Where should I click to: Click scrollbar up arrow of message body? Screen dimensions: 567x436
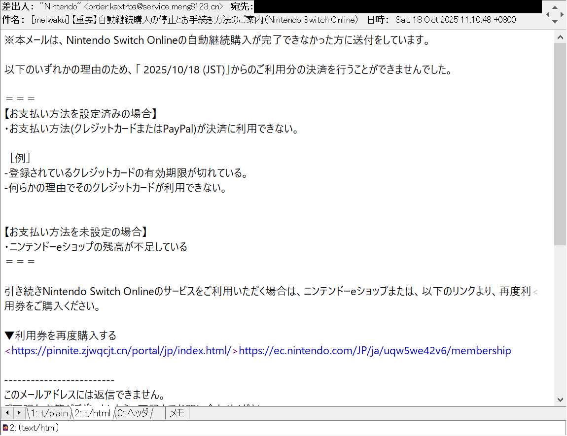[x=560, y=37]
